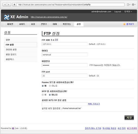Click the 저장 save button
The height and width of the screenshot is (134, 138).
[x=129, y=118]
